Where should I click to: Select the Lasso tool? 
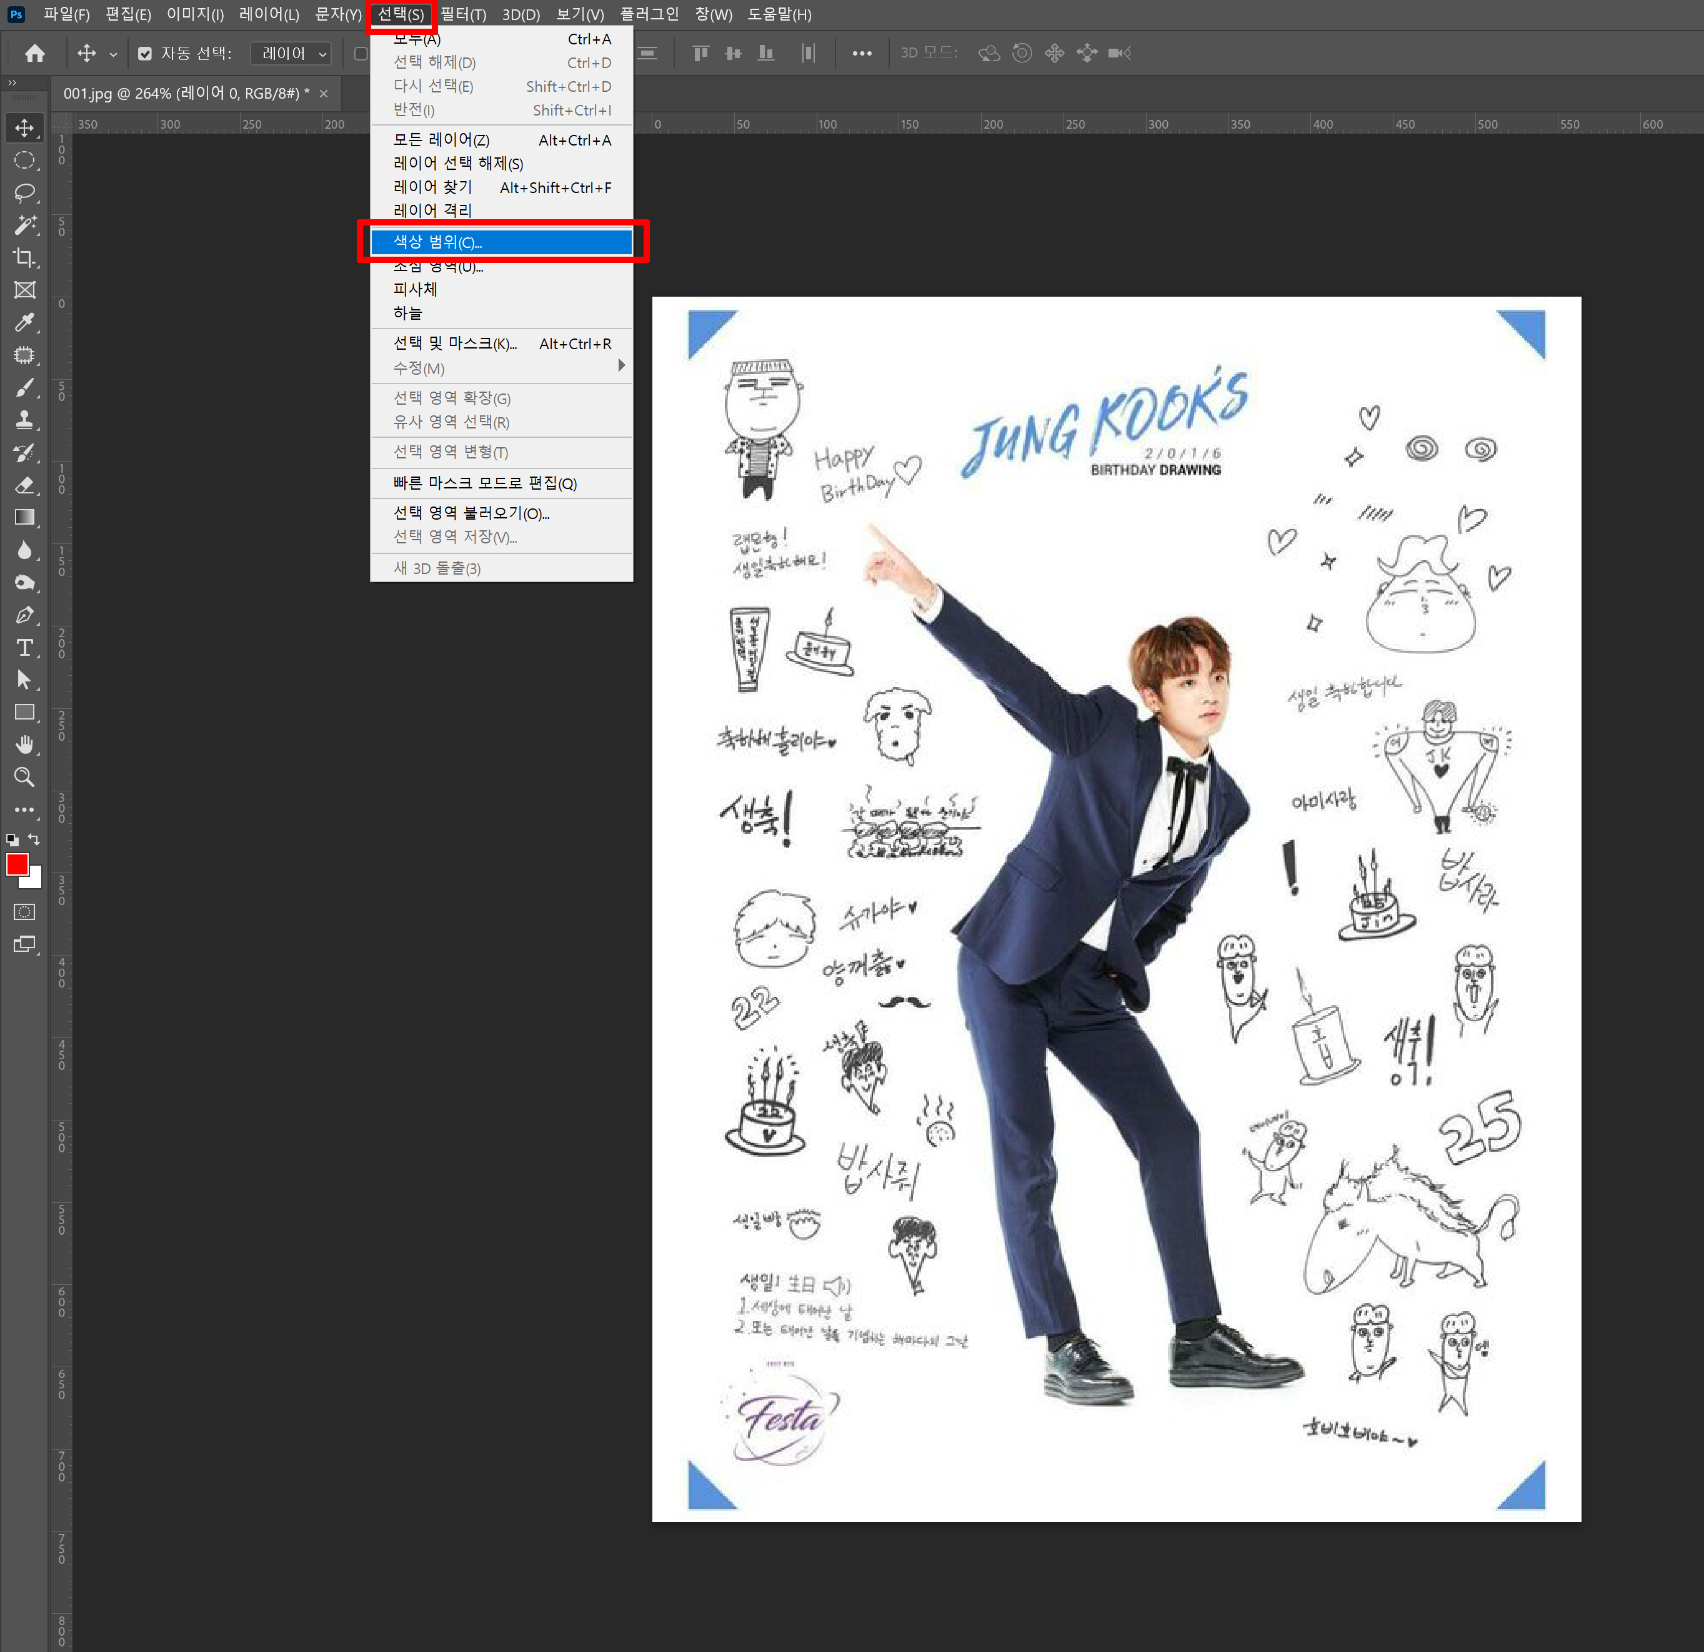[24, 193]
